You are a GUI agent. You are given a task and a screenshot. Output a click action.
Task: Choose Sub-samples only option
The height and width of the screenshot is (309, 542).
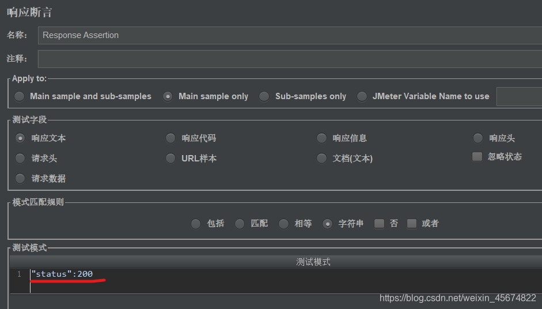[x=264, y=96]
